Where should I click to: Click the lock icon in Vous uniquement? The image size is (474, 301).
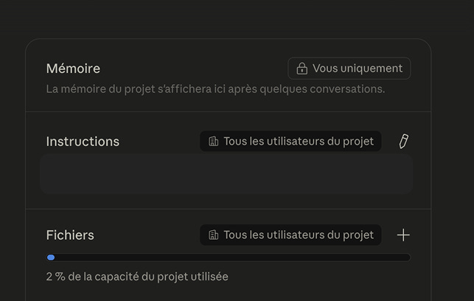click(302, 69)
